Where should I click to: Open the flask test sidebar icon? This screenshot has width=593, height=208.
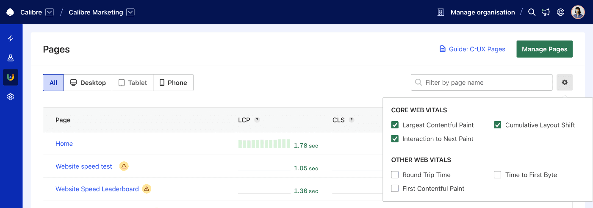(x=11, y=58)
